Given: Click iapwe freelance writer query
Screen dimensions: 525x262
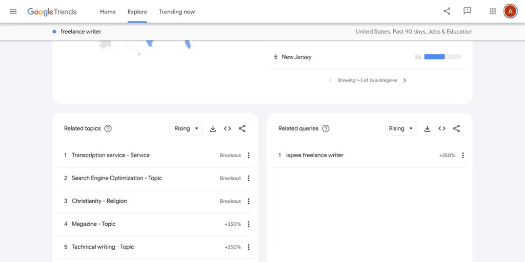Looking at the screenshot, I should [315, 155].
